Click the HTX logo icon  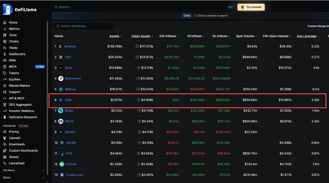click(x=61, y=154)
